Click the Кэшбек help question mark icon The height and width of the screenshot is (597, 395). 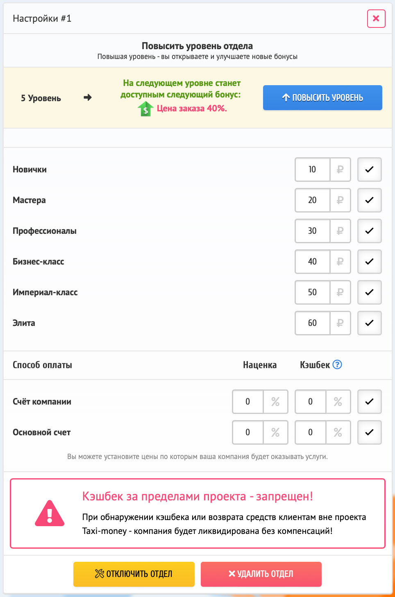point(337,364)
